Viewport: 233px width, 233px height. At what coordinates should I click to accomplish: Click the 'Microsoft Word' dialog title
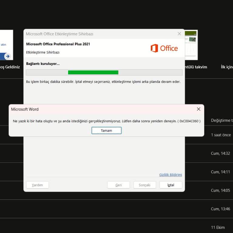(x=25, y=109)
